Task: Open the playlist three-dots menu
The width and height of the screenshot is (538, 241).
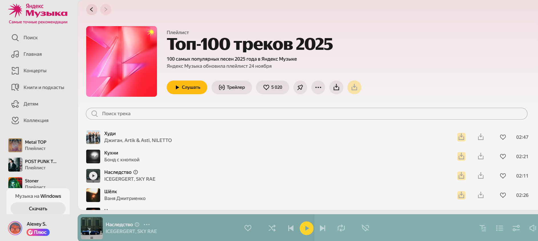Action: pos(318,87)
